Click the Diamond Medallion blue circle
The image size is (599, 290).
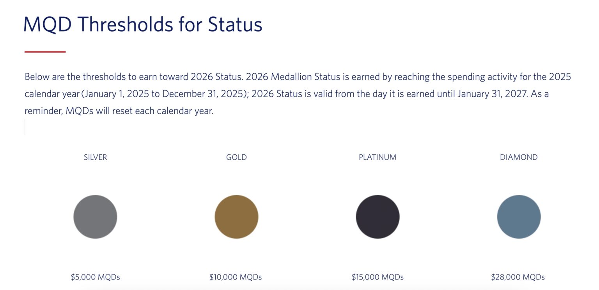pyautogui.click(x=519, y=217)
